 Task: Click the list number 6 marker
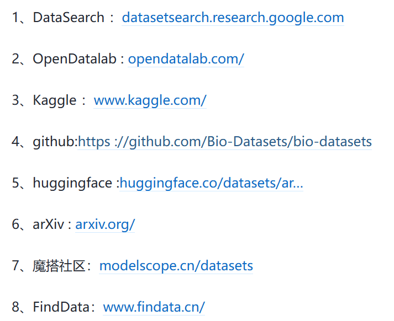tap(16, 224)
